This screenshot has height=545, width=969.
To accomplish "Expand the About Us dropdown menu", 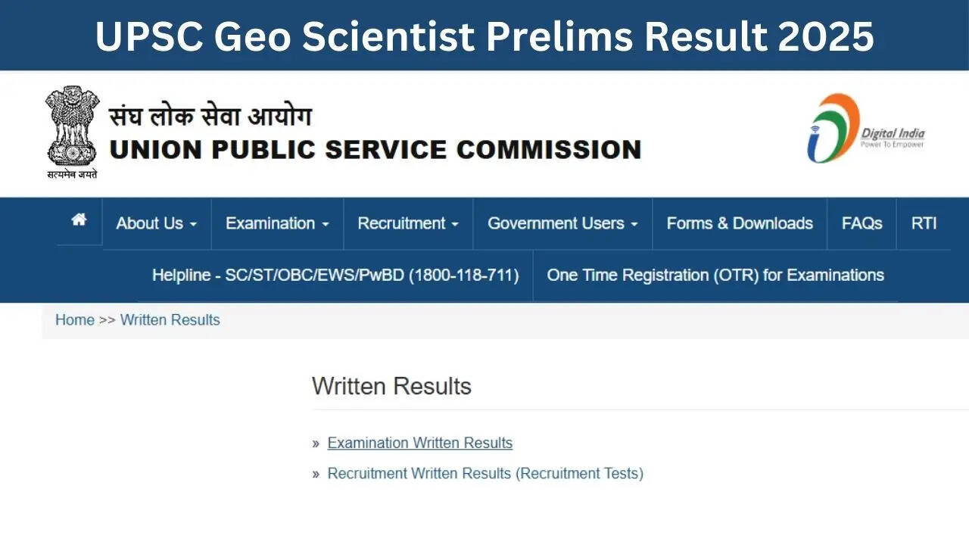I will click(156, 223).
